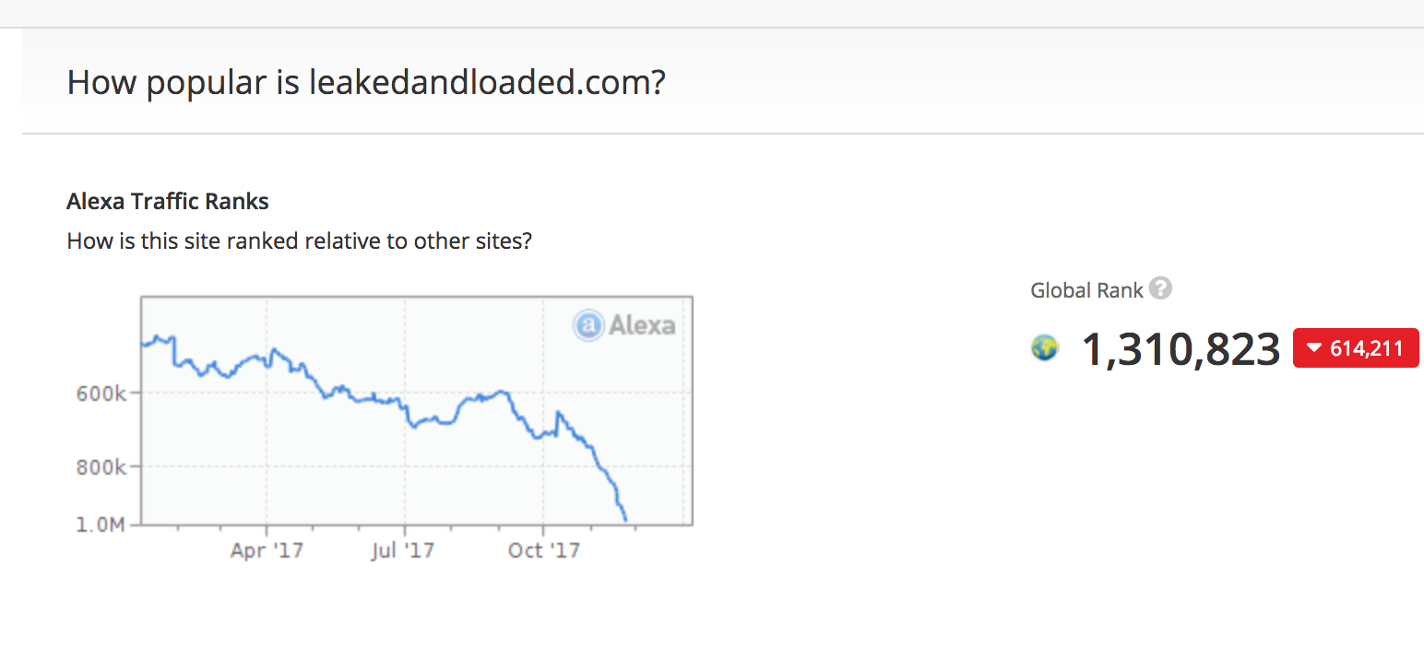Click the 'Apr '17' label on the chart axis

click(x=267, y=550)
